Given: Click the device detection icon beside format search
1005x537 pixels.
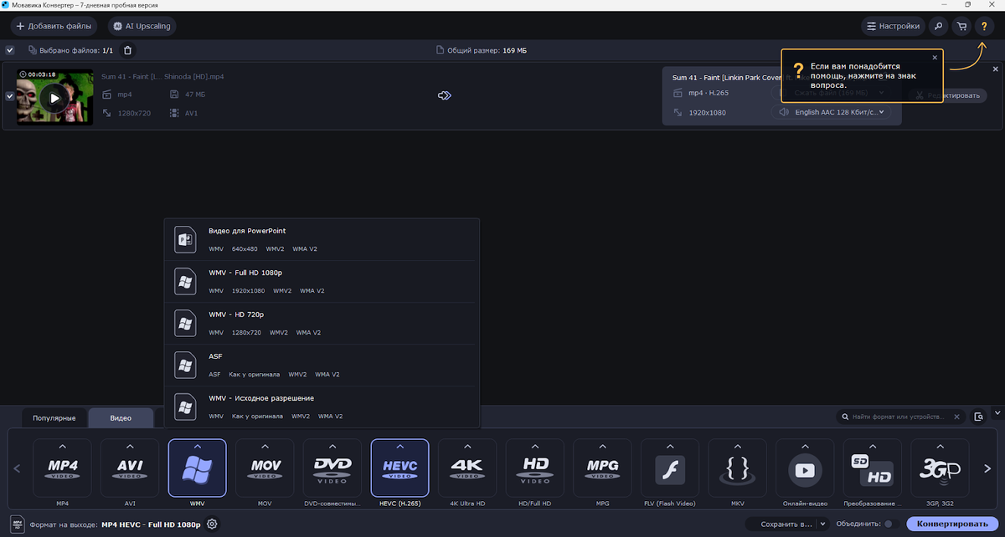Looking at the screenshot, I should [x=979, y=417].
